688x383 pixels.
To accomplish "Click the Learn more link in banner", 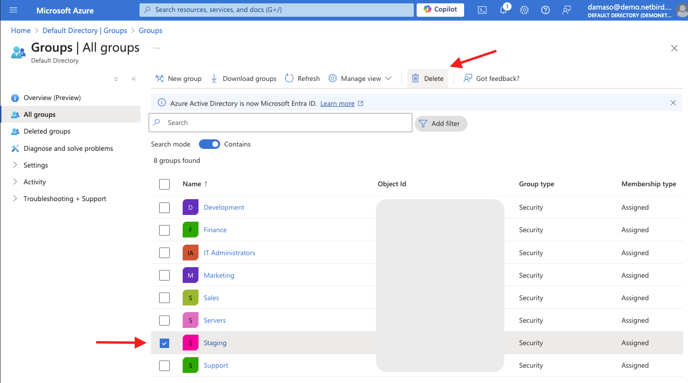I will (338, 103).
